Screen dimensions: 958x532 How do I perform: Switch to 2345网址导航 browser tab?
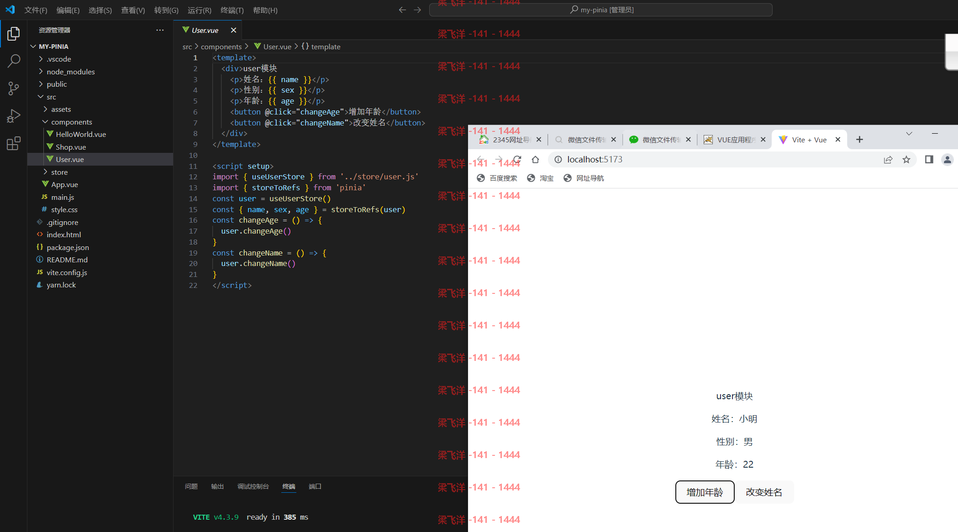click(x=509, y=140)
